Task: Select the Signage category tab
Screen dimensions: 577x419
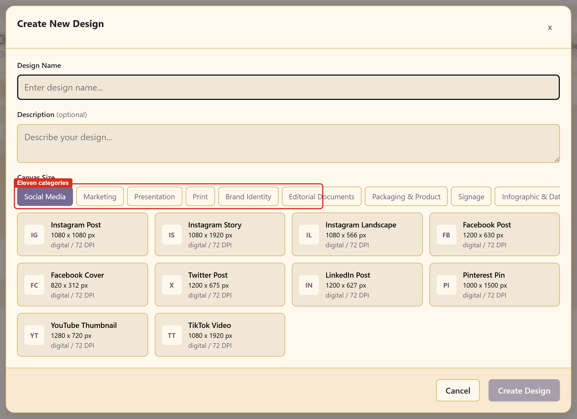Action: [471, 197]
